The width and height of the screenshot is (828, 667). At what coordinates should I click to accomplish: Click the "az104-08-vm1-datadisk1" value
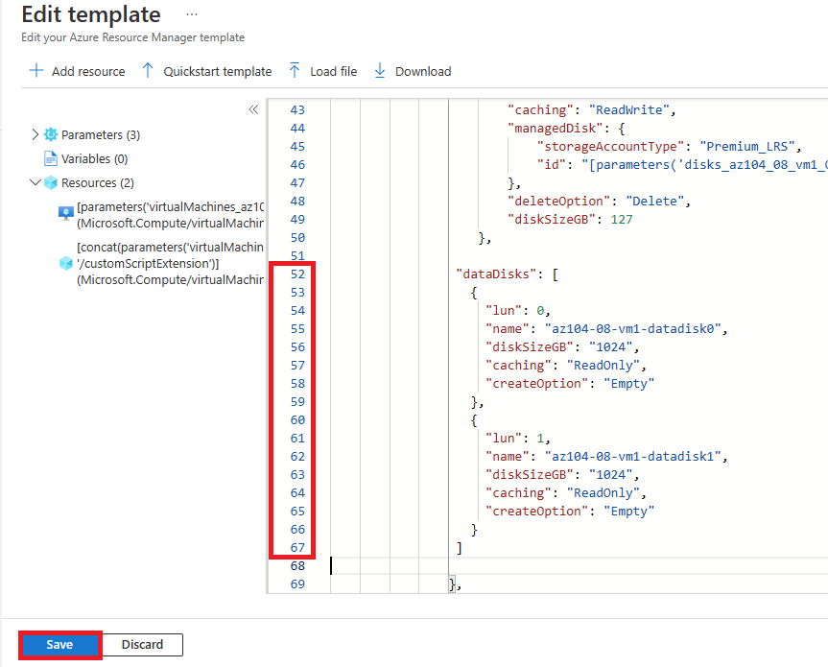point(633,456)
